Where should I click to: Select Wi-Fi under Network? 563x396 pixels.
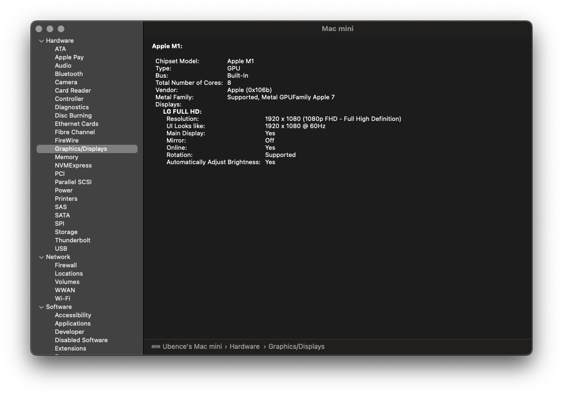(x=63, y=298)
